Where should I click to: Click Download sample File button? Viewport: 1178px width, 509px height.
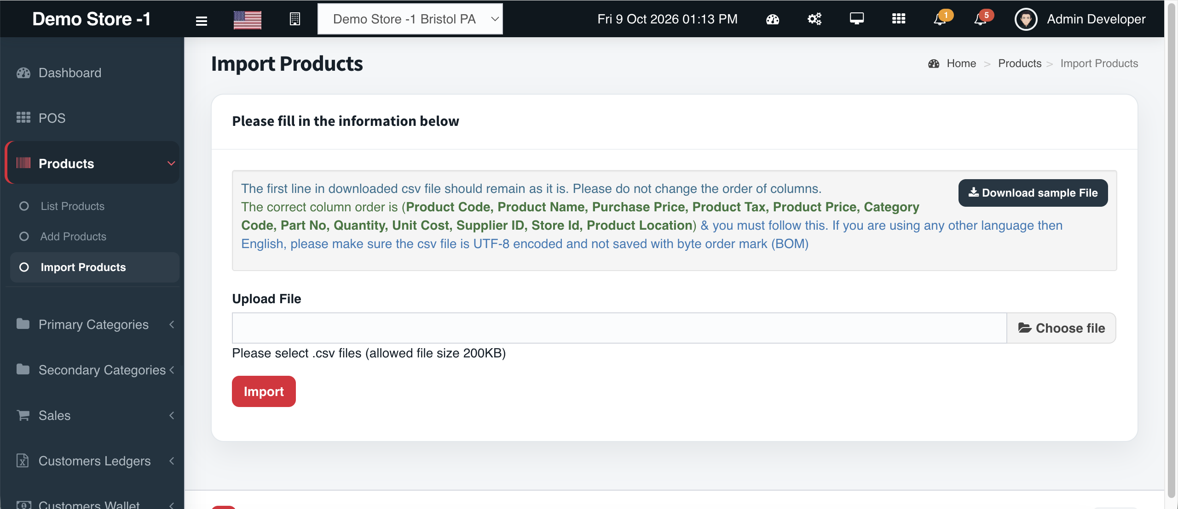click(1033, 193)
